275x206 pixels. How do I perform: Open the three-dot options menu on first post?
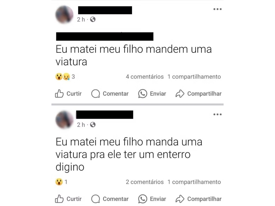(x=218, y=9)
